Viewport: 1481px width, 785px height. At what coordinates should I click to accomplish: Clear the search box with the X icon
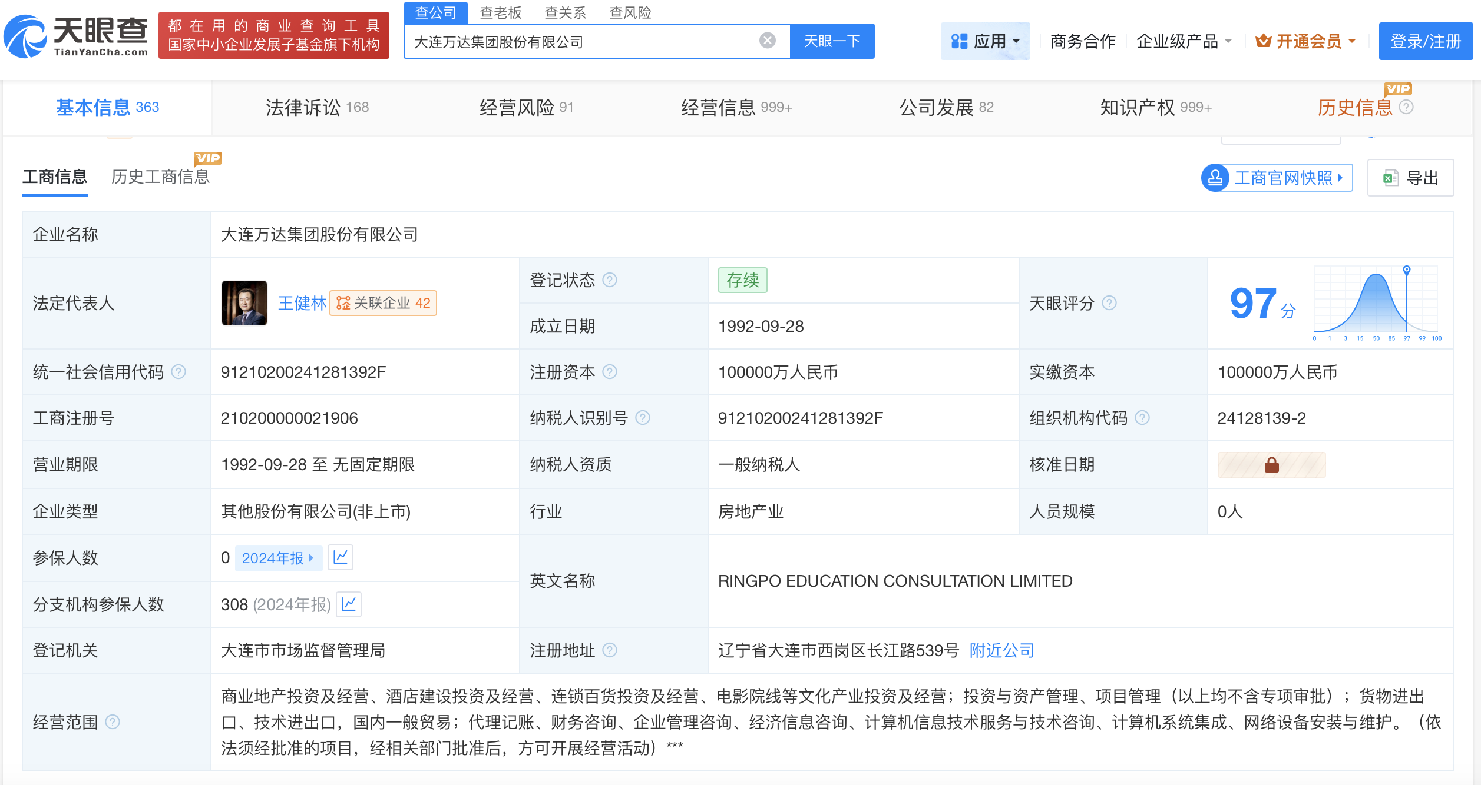click(766, 39)
